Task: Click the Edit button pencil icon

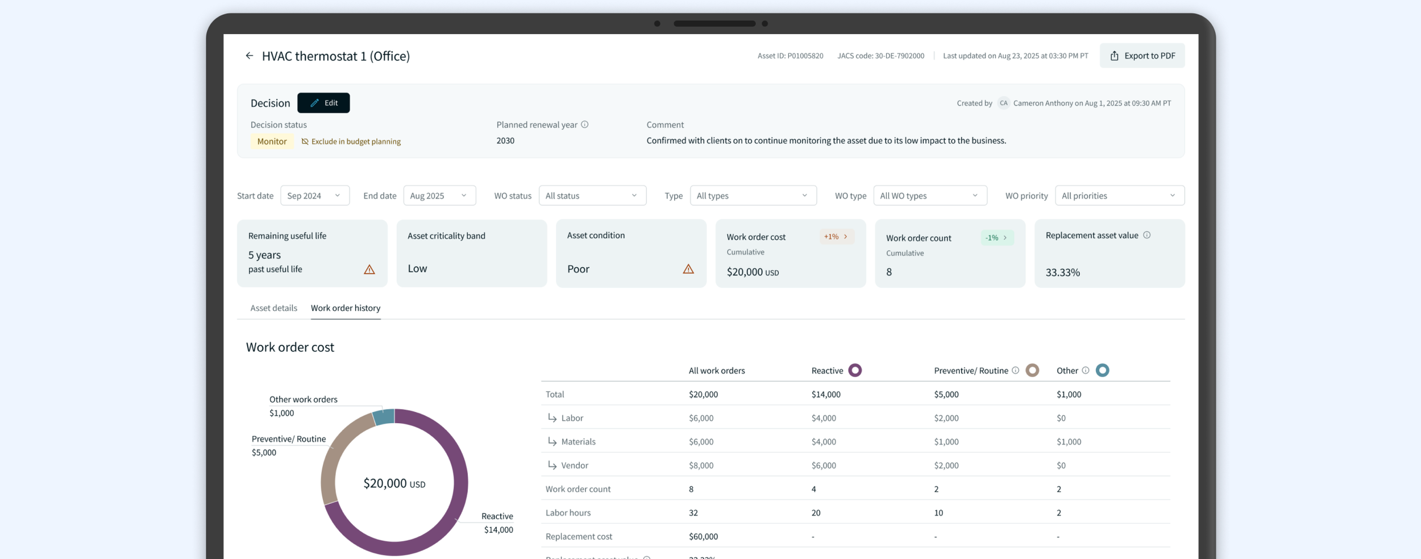Action: click(314, 103)
